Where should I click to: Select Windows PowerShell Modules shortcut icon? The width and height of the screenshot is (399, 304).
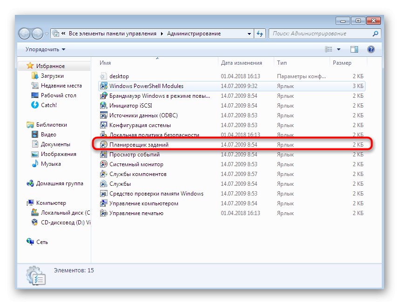(x=103, y=86)
